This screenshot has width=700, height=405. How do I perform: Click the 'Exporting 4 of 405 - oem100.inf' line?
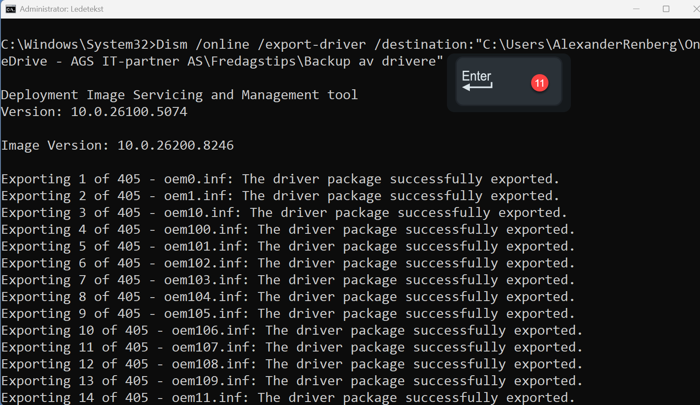(x=288, y=229)
